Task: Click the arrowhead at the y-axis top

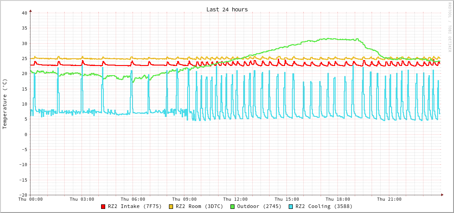Action: tap(31, 10)
